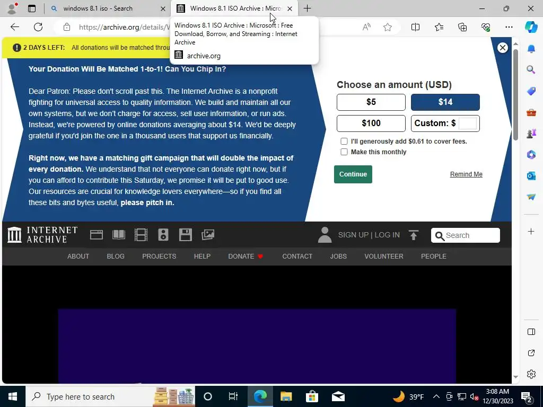This screenshot has width=543, height=407.
Task: Go to Internet Archive home logo
Action: click(x=42, y=235)
